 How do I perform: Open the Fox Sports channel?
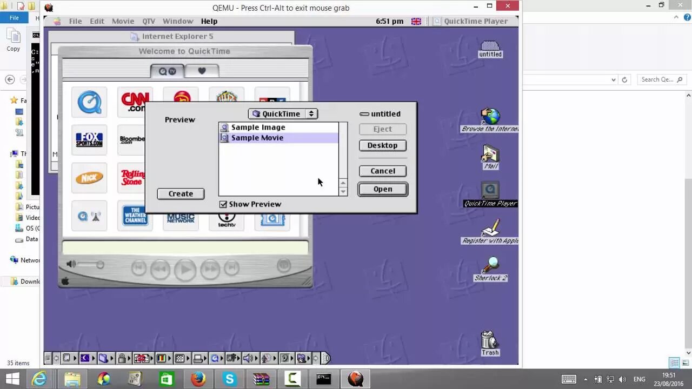pyautogui.click(x=89, y=140)
